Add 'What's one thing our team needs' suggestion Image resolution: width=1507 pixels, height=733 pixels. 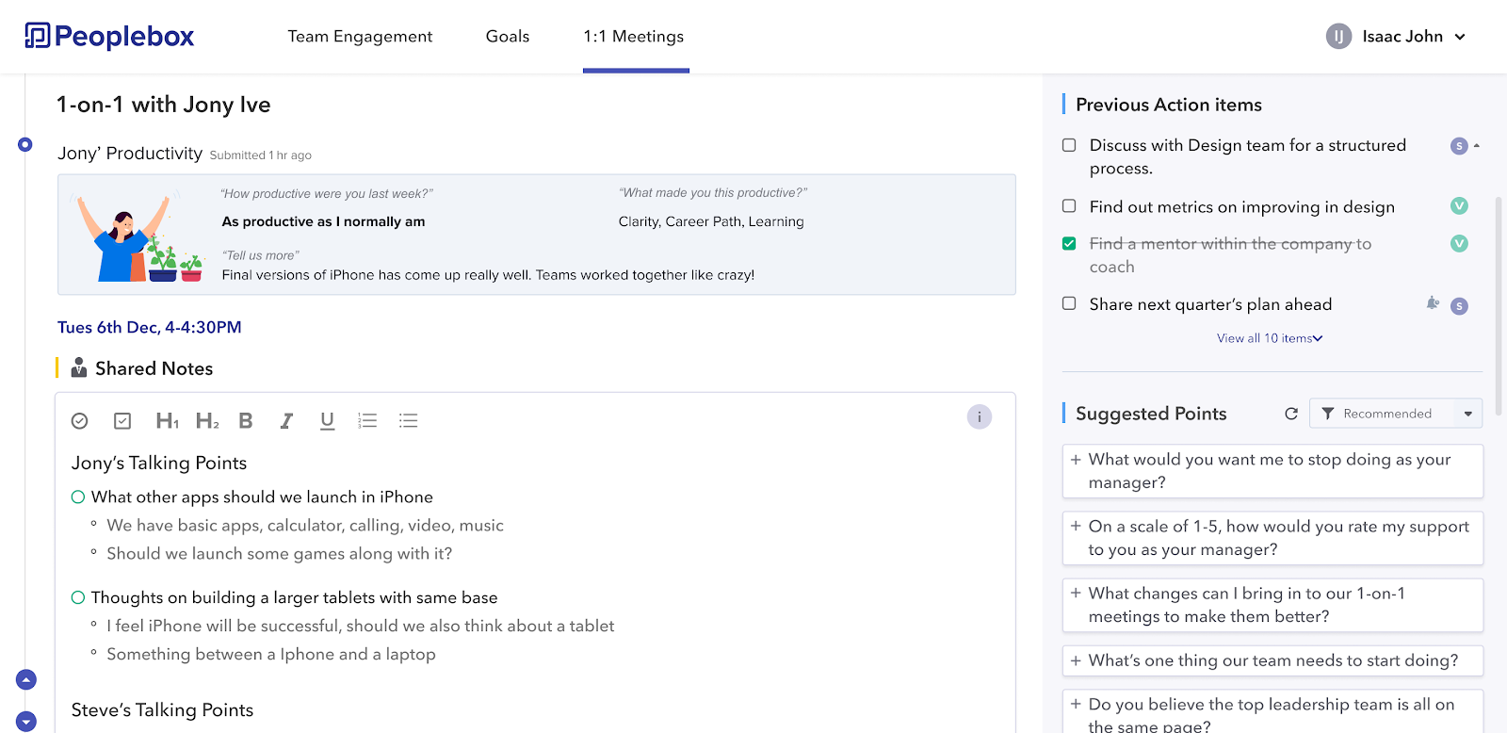[x=1076, y=660]
